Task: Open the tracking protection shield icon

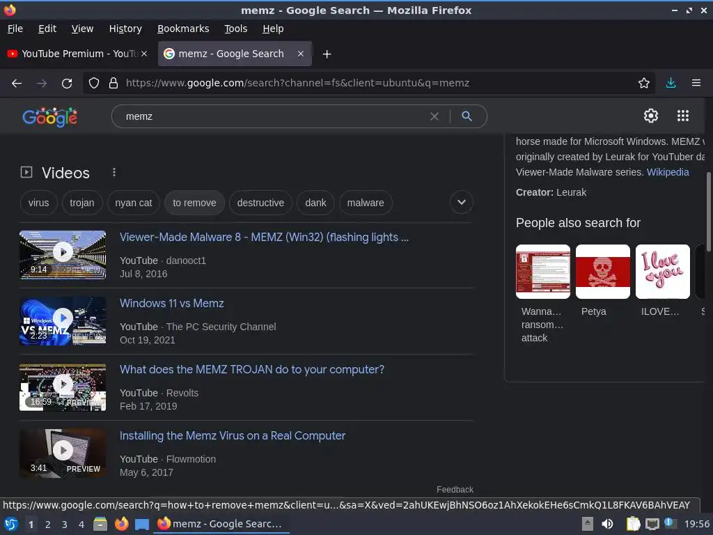Action: pos(94,83)
